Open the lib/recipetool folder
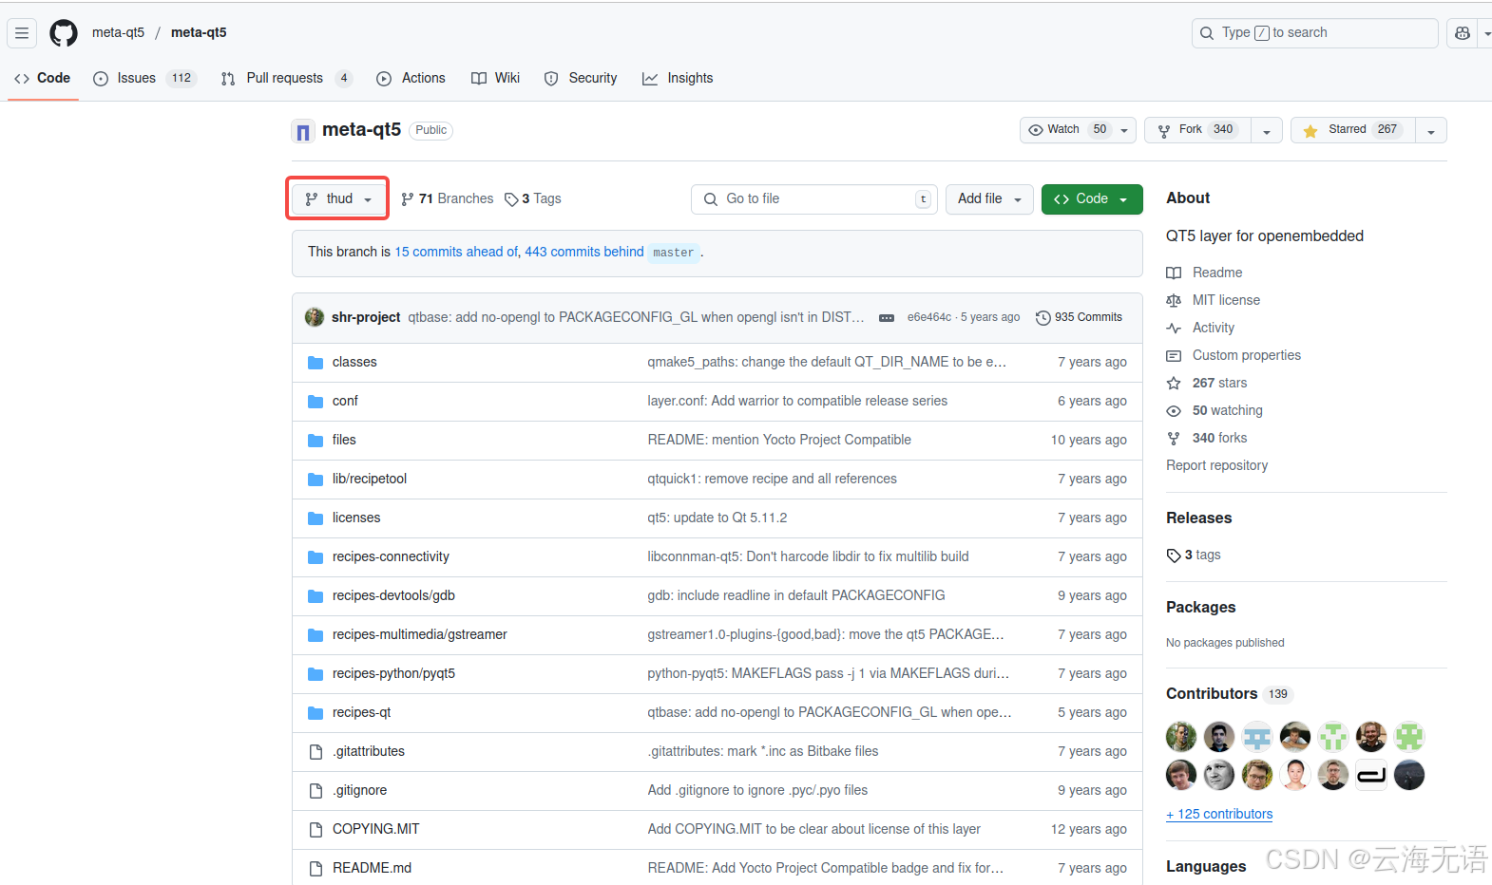1492x885 pixels. point(370,479)
